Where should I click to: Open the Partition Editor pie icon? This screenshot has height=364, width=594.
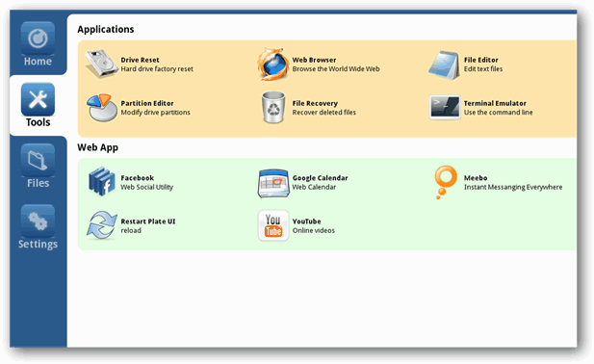coord(101,108)
